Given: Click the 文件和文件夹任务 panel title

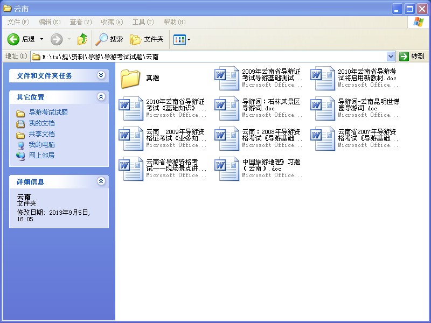Looking at the screenshot, I should [44, 76].
